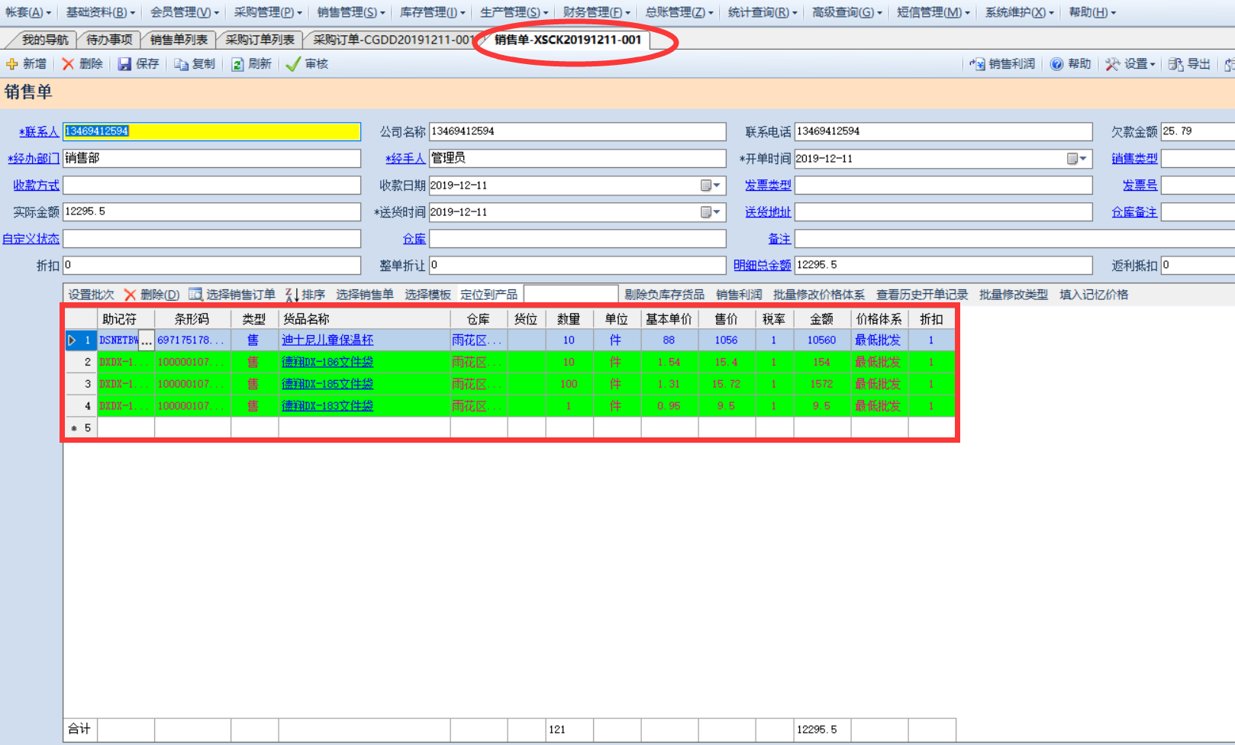Image resolution: width=1235 pixels, height=745 pixels.
Task: Click 查看历史开单记录 button
Action: (x=922, y=295)
